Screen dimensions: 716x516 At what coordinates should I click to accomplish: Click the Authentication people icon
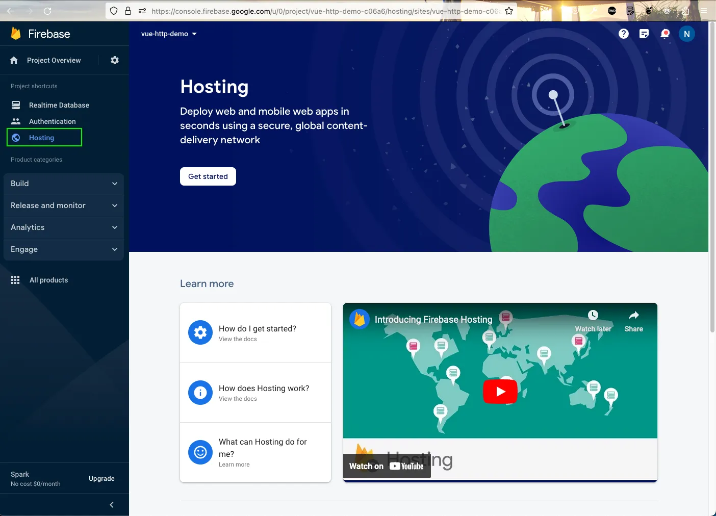pos(16,121)
